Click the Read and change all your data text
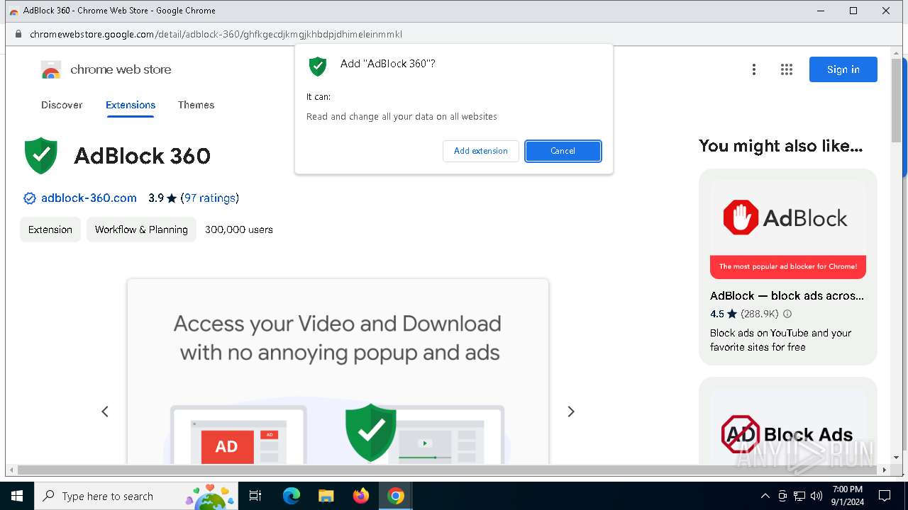The width and height of the screenshot is (908, 510). 402,116
